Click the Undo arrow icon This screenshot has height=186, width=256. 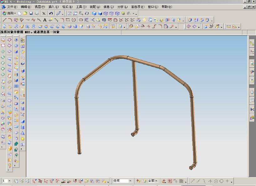coord(51,14)
